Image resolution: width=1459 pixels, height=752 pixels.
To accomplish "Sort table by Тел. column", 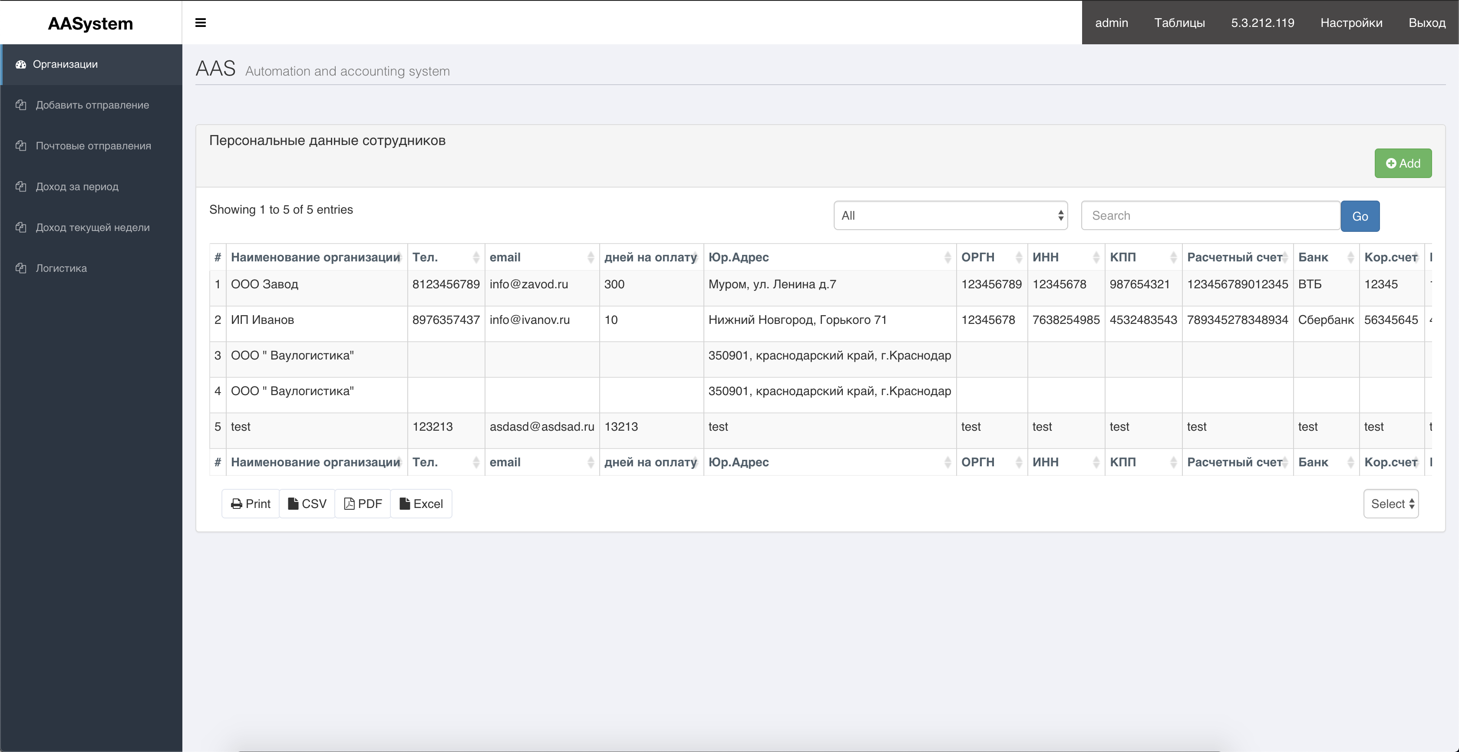I will (x=425, y=257).
